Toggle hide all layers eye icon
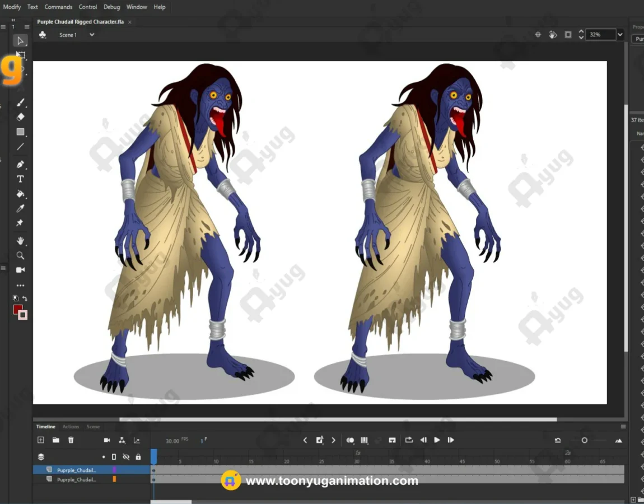Screen dimensions: 644x504 [x=126, y=457]
